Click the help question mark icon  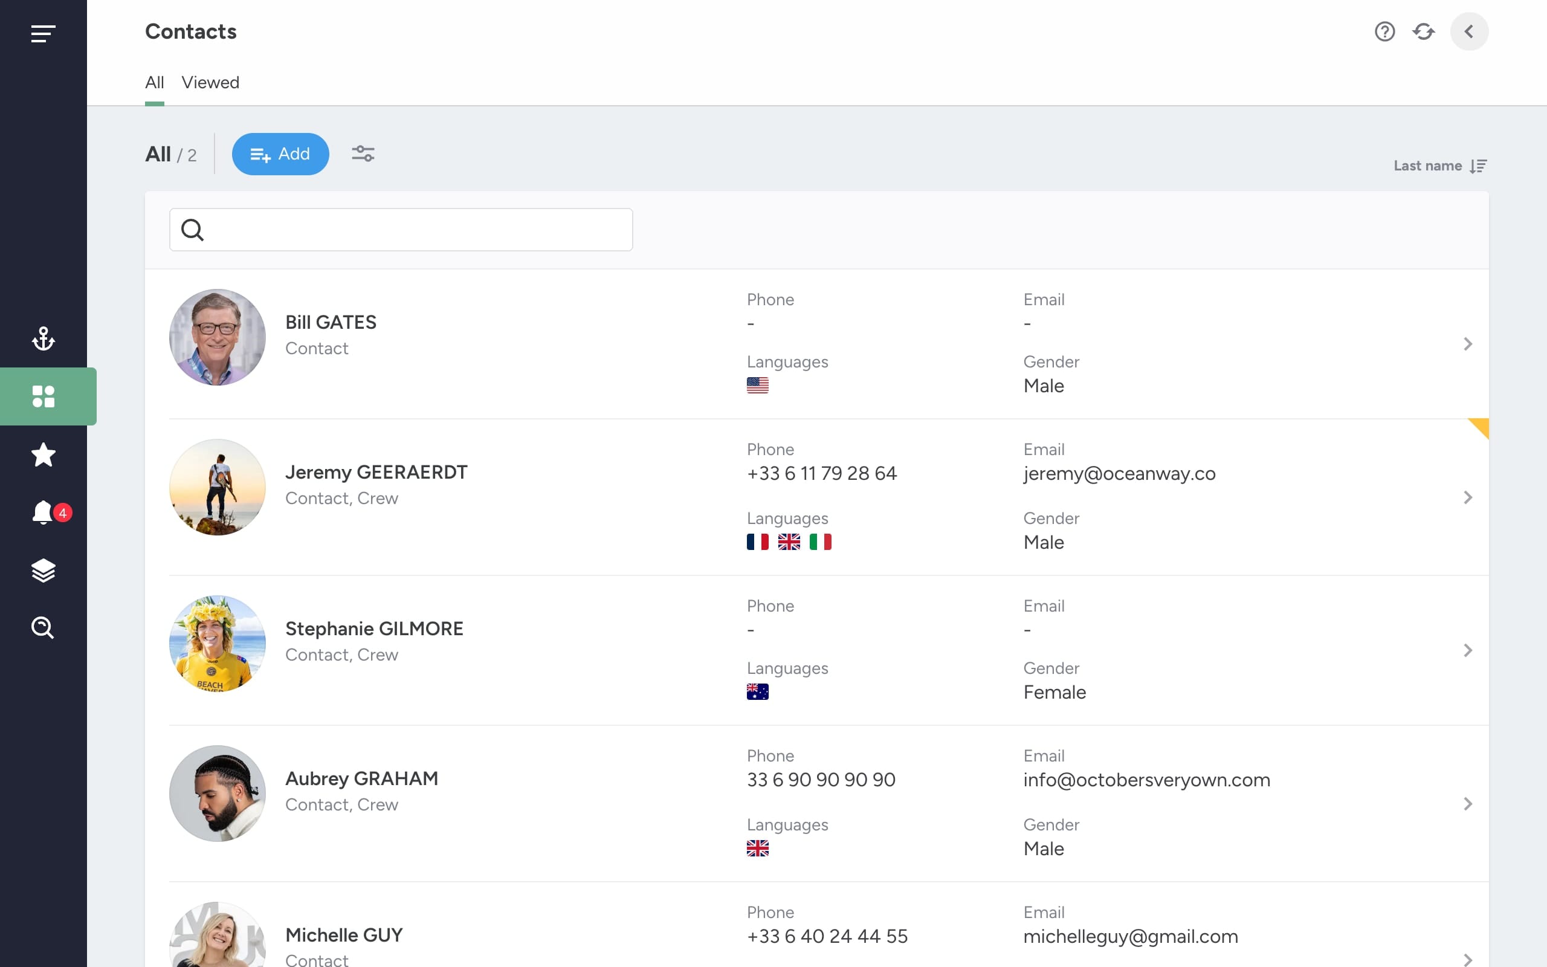(x=1384, y=31)
